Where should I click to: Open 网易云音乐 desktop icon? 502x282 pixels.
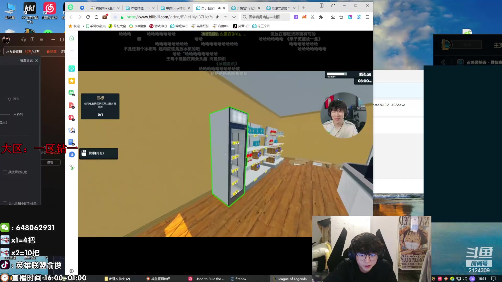click(49, 11)
